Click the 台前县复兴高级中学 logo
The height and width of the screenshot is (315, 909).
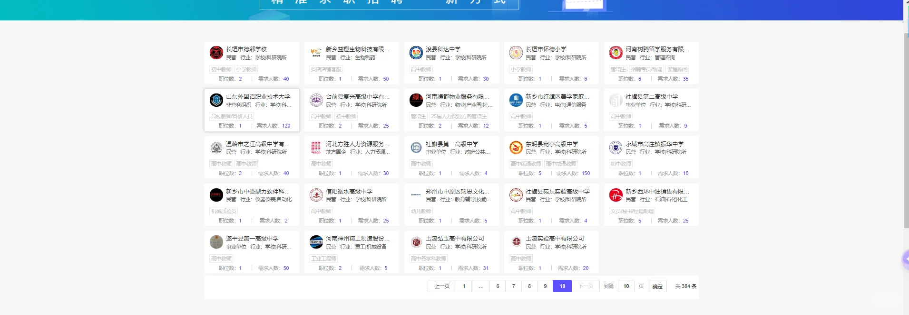316,100
